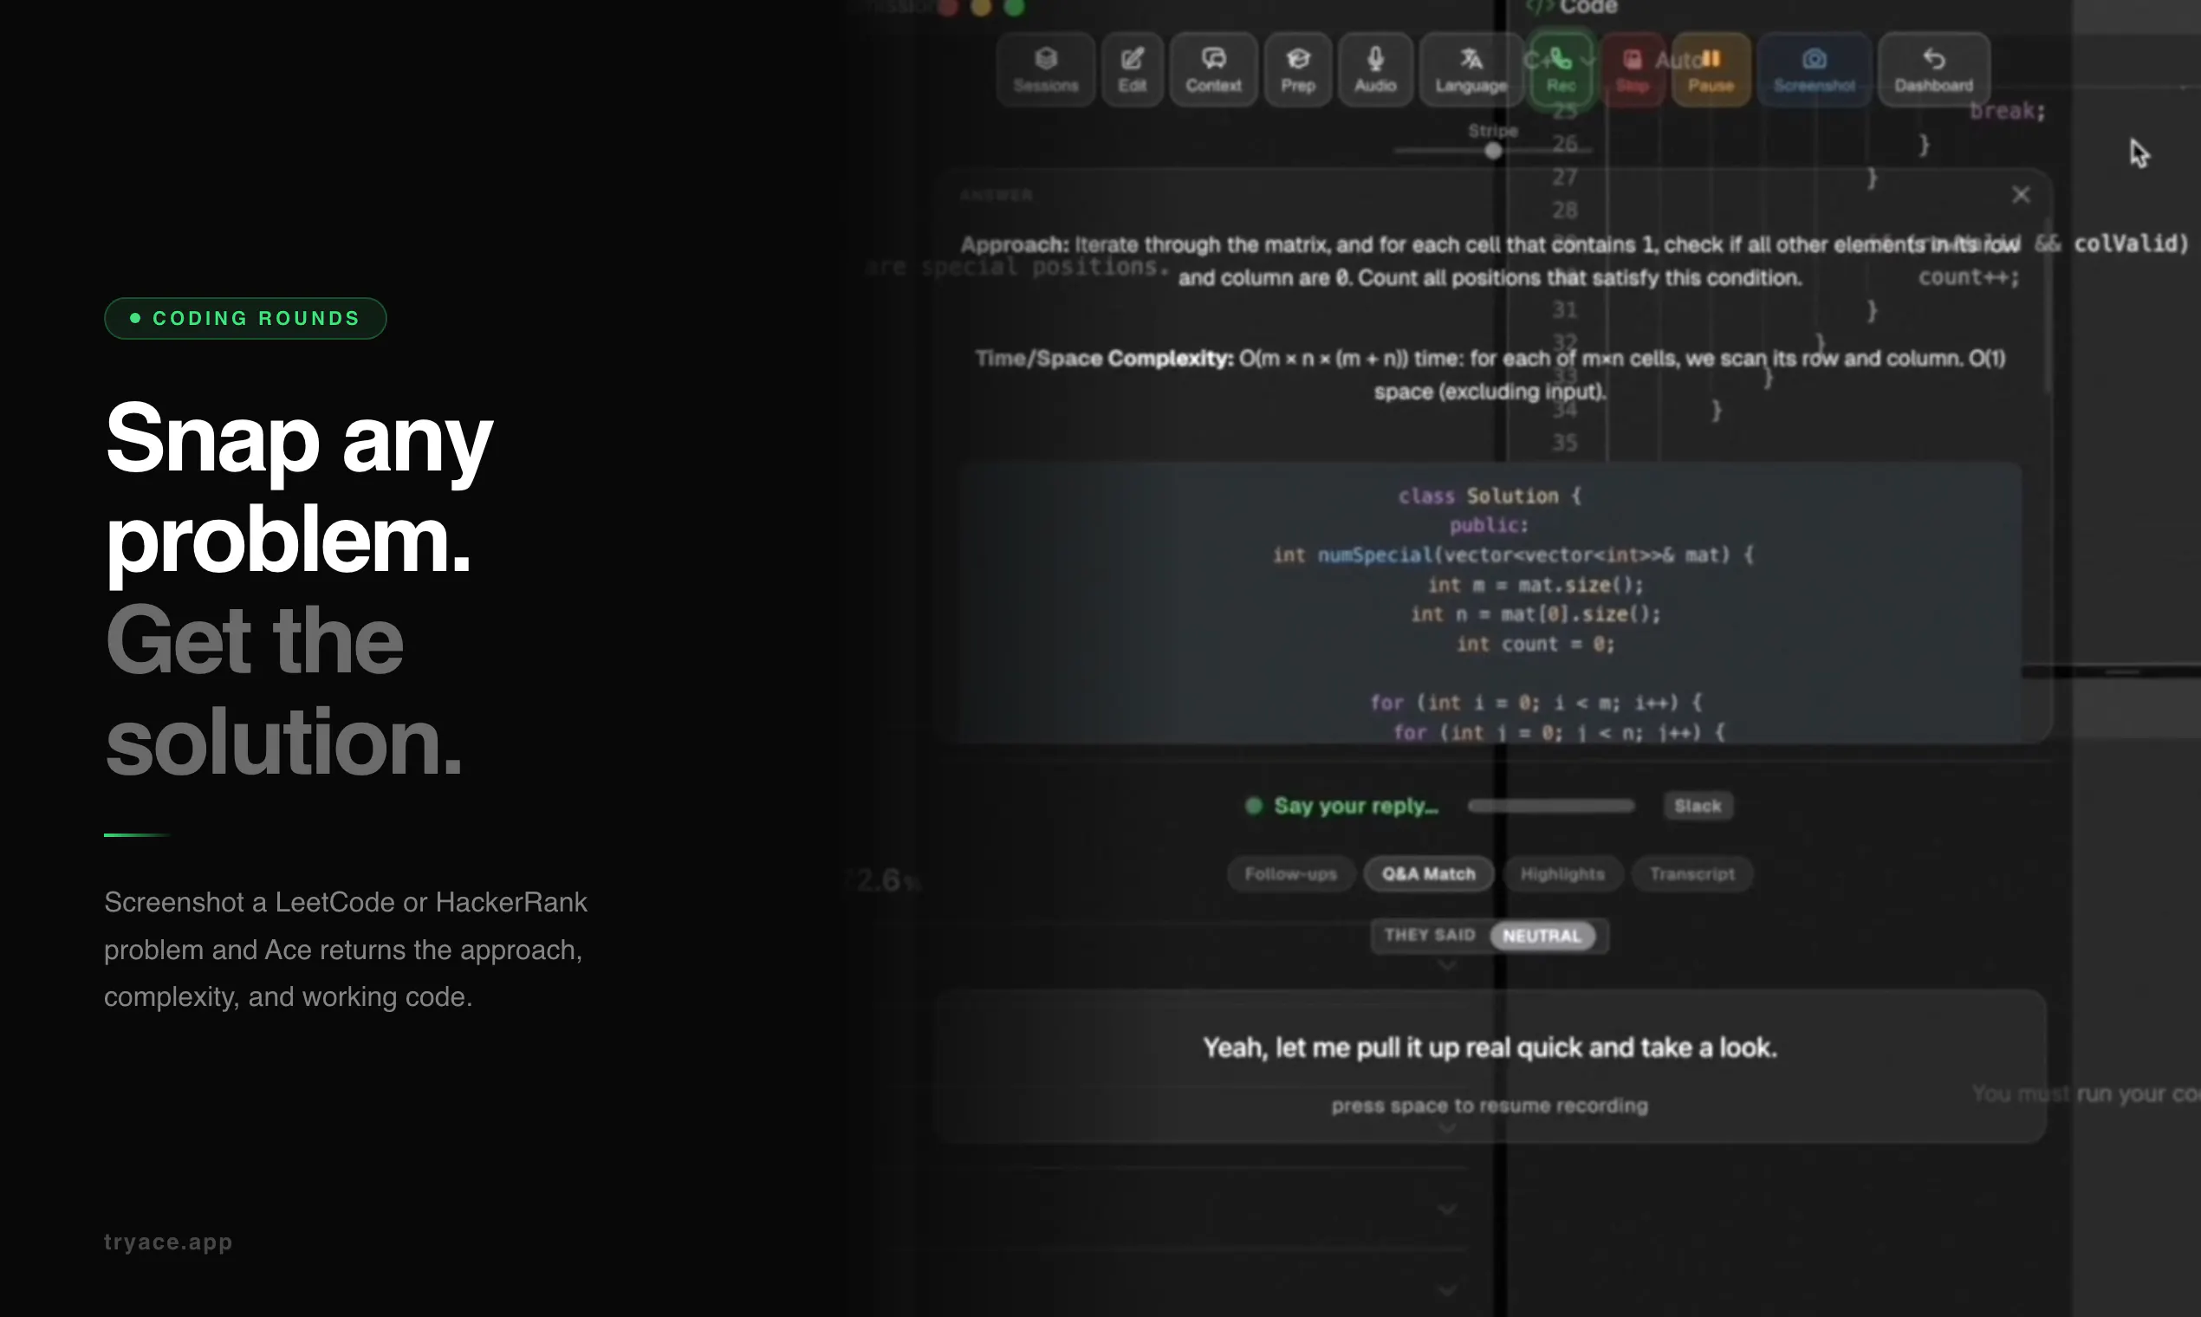Screen dimensions: 2201x1317
Task: Click the ANSWER panel header label
Action: (996, 195)
